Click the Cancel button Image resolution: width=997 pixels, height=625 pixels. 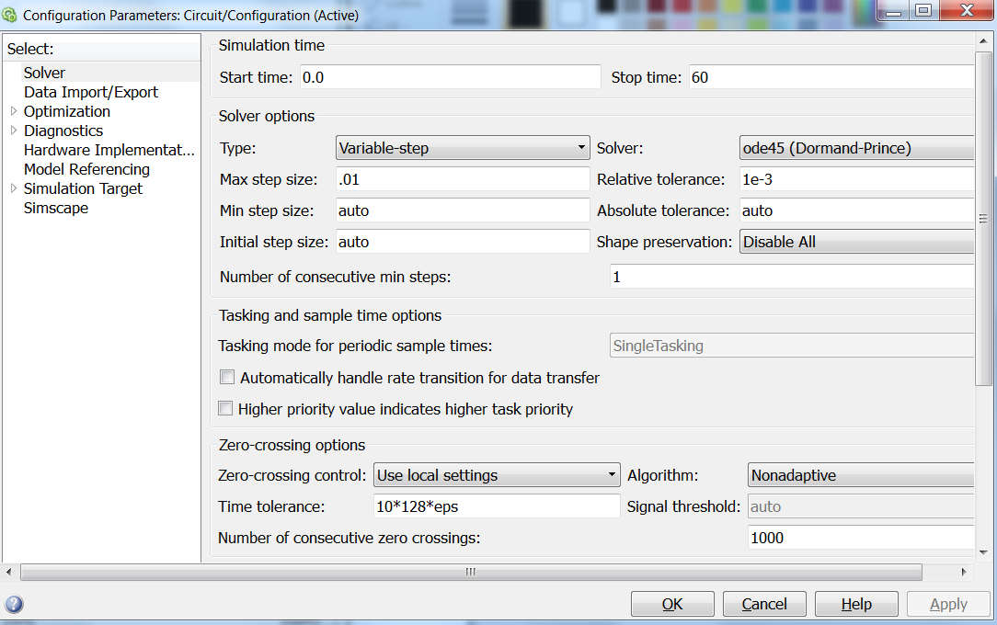tap(764, 604)
